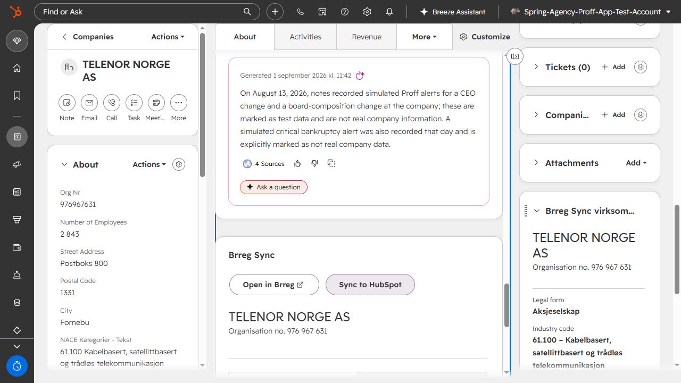Collapse the sidebar chevron
Screen dimensions: 681x383
[17, 346]
